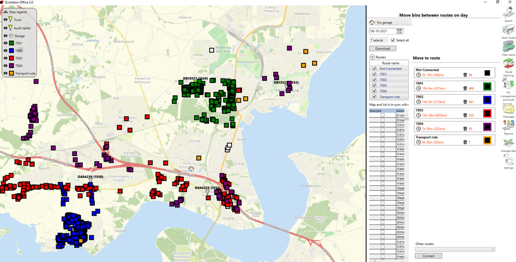The height and width of the screenshot is (262, 516).
Task: Open the Search tool in the sidebar
Action: pos(508,13)
